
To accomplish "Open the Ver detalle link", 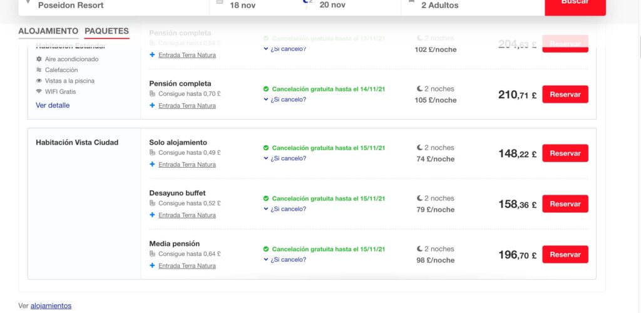I will coord(53,105).
